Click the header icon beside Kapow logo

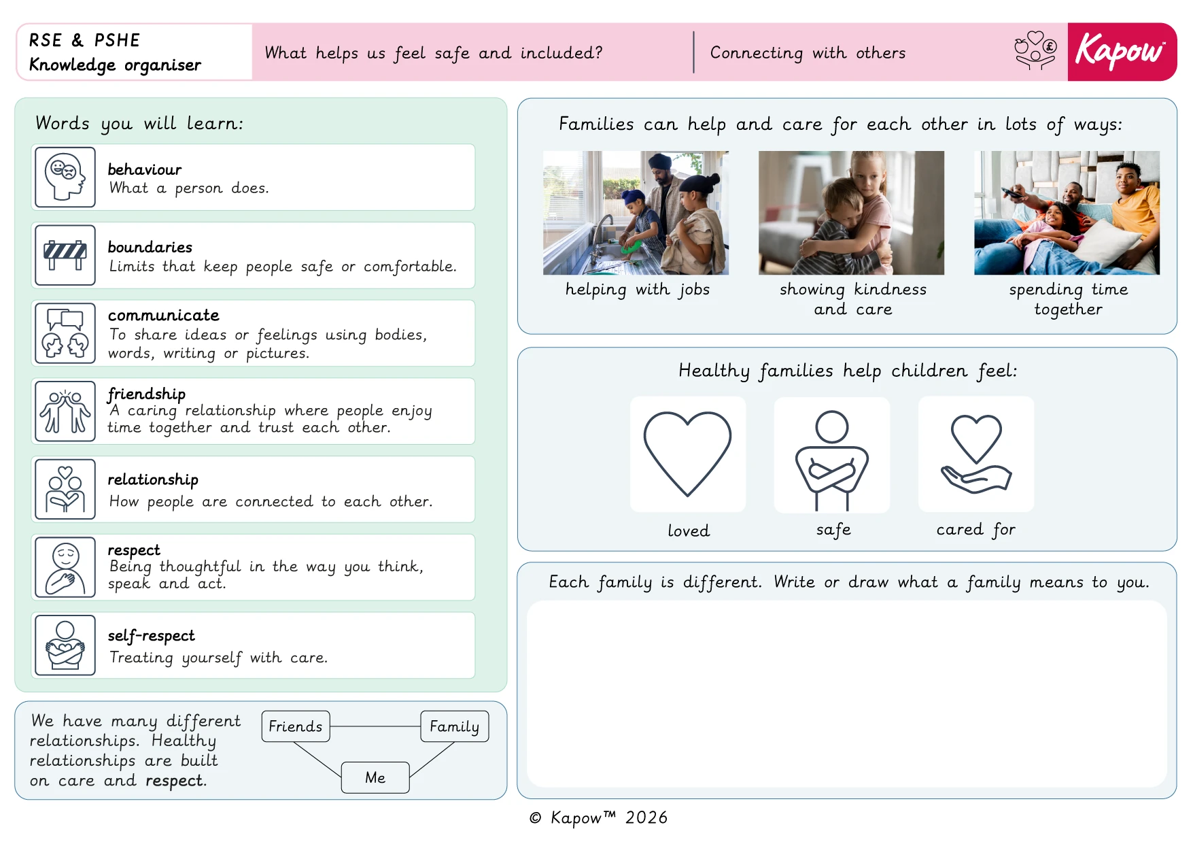pos(1035,50)
